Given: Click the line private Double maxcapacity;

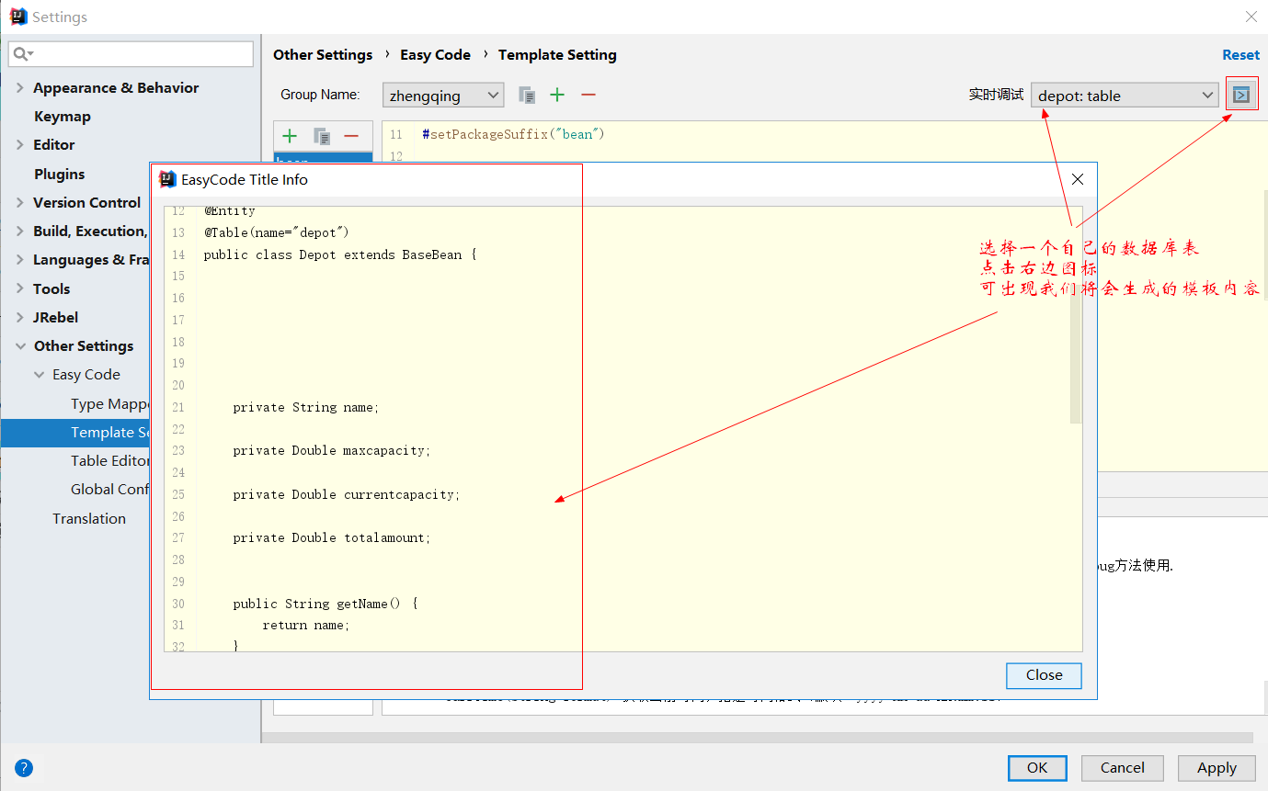Looking at the screenshot, I should pos(332,451).
